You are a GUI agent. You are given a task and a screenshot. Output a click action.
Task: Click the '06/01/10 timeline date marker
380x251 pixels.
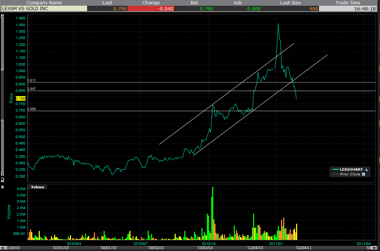tap(108, 248)
